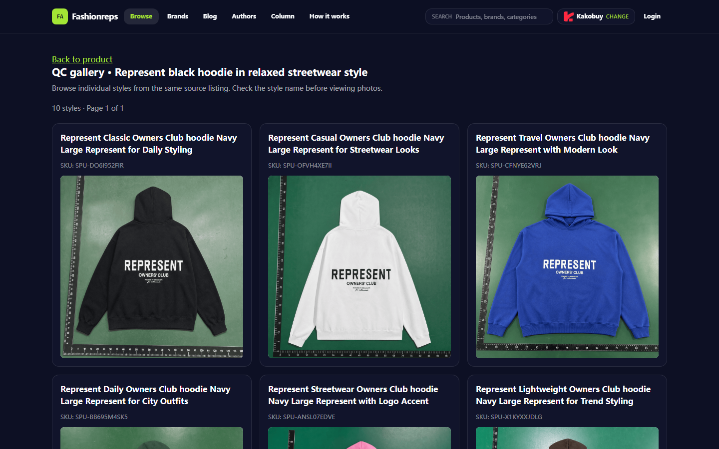
Task: Follow the Back to product link
Action: [82, 59]
